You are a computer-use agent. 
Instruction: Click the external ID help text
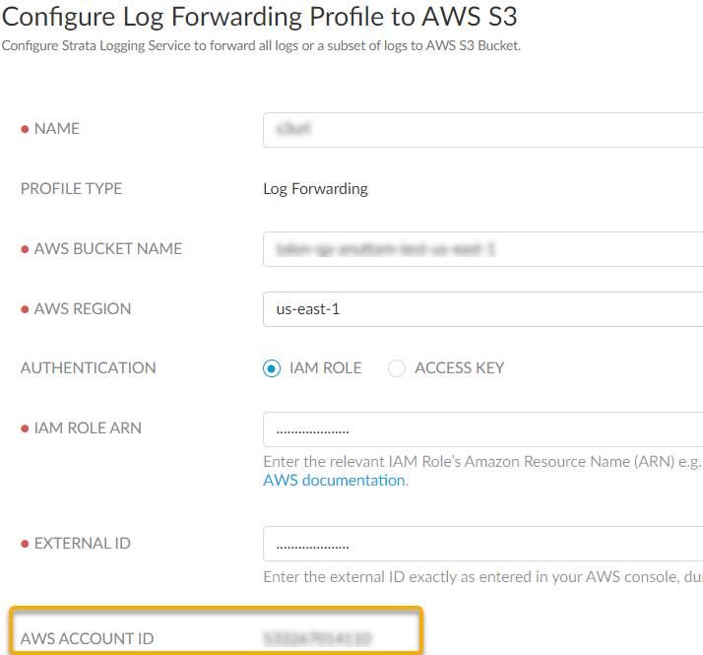[x=482, y=576]
